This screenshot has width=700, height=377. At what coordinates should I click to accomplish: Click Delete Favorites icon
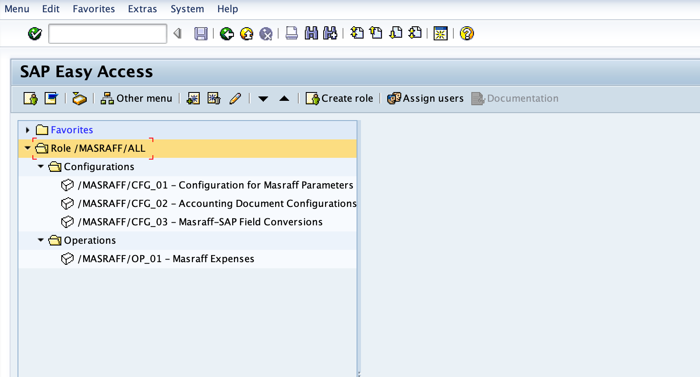pyautogui.click(x=214, y=99)
